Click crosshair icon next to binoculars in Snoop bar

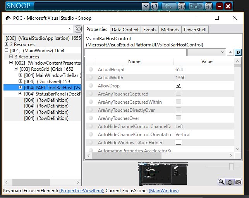[x=208, y=6]
